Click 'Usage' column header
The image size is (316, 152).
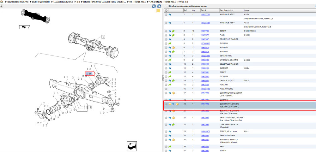click(x=247, y=10)
